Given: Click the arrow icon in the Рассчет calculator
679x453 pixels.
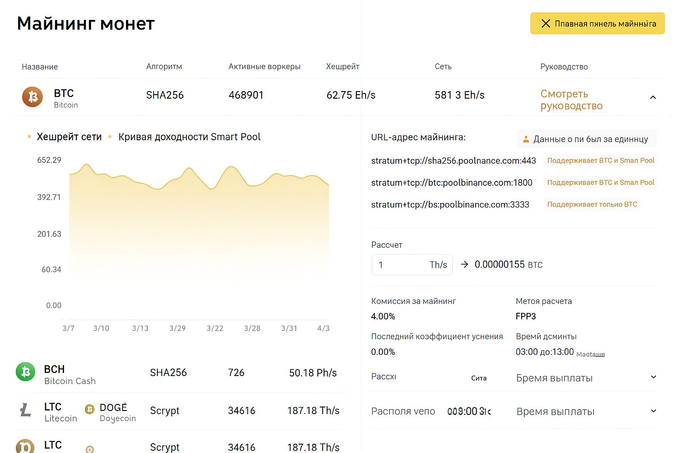Looking at the screenshot, I should (x=464, y=264).
